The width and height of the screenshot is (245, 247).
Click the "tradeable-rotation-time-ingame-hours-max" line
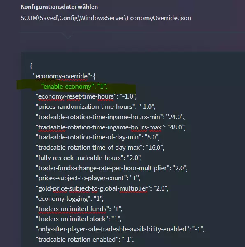tap(111, 127)
